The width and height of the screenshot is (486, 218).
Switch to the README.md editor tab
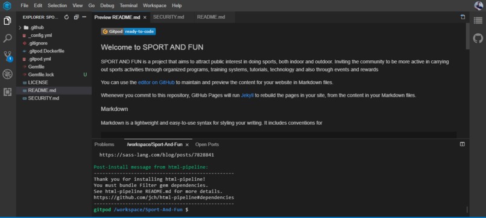[211, 17]
